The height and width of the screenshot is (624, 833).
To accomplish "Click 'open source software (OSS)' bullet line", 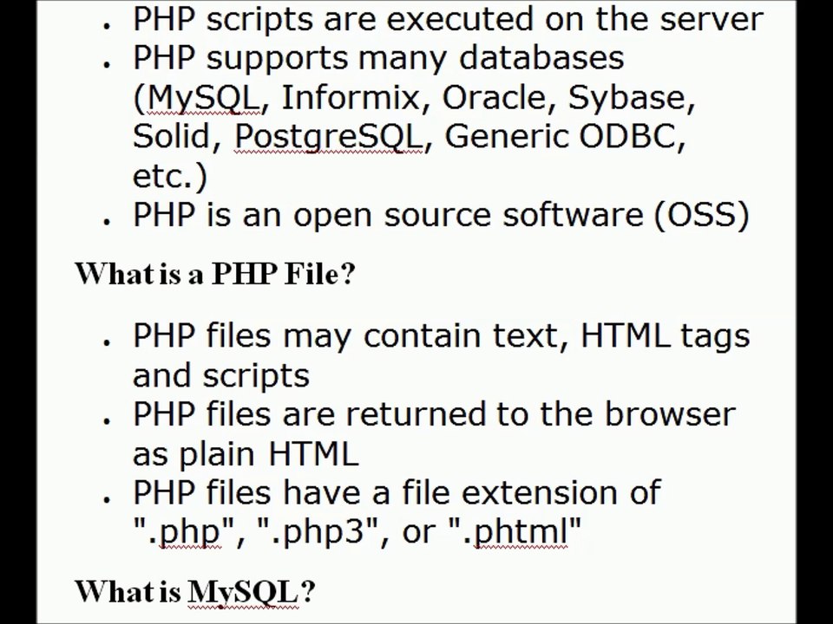I will [441, 216].
